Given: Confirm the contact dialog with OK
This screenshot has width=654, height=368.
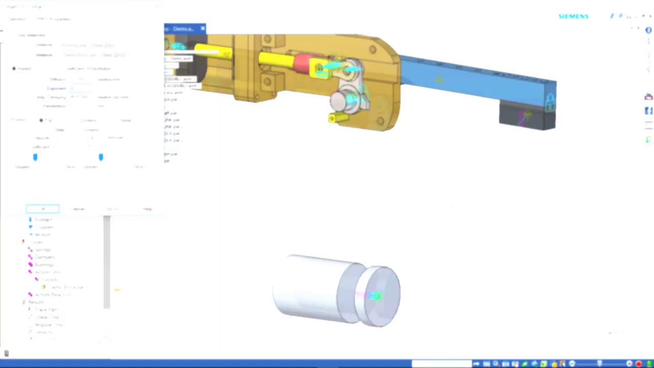Looking at the screenshot, I should tap(42, 209).
